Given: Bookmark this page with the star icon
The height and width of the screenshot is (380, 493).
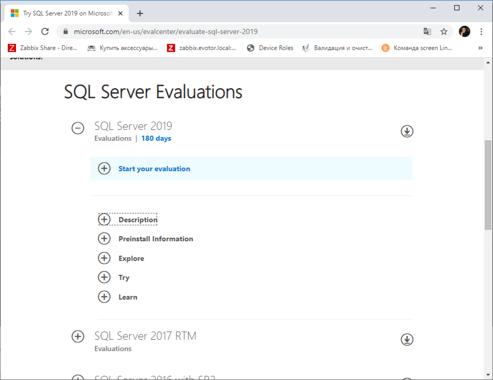Looking at the screenshot, I should (x=443, y=31).
